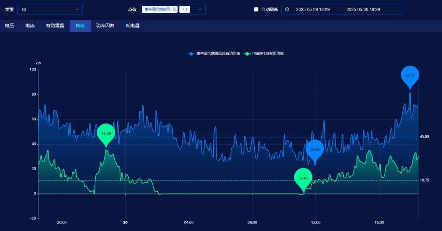
Task: Open the 有功需量 tab
Action: (x=55, y=26)
